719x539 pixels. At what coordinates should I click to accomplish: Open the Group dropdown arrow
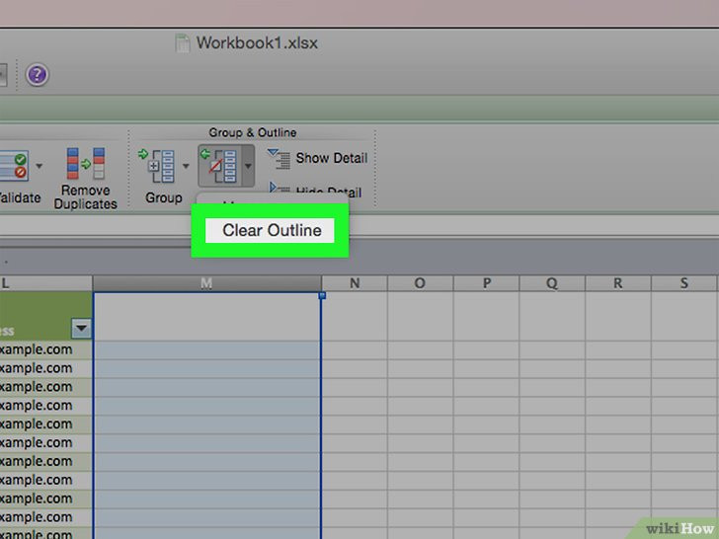click(x=186, y=166)
